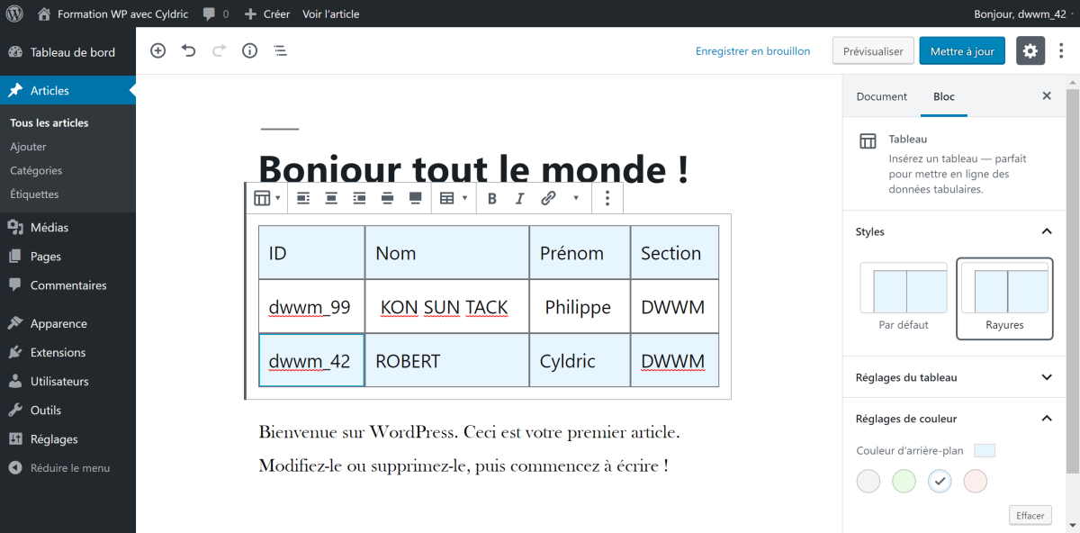The image size is (1080, 533).
Task: Open the block navigation list icon
Action: click(x=280, y=51)
